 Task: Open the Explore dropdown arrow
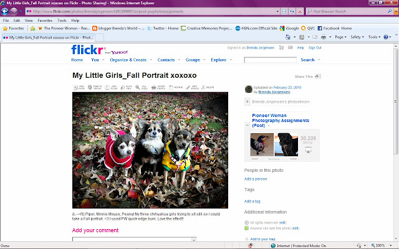231,60
